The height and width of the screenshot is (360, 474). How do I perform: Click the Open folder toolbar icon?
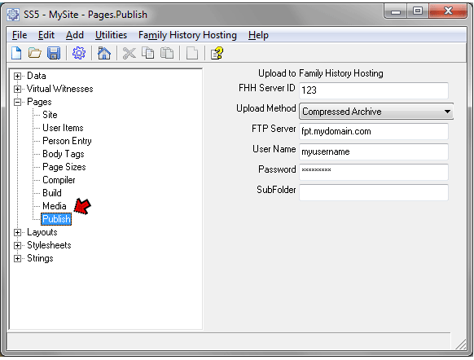tap(35, 53)
